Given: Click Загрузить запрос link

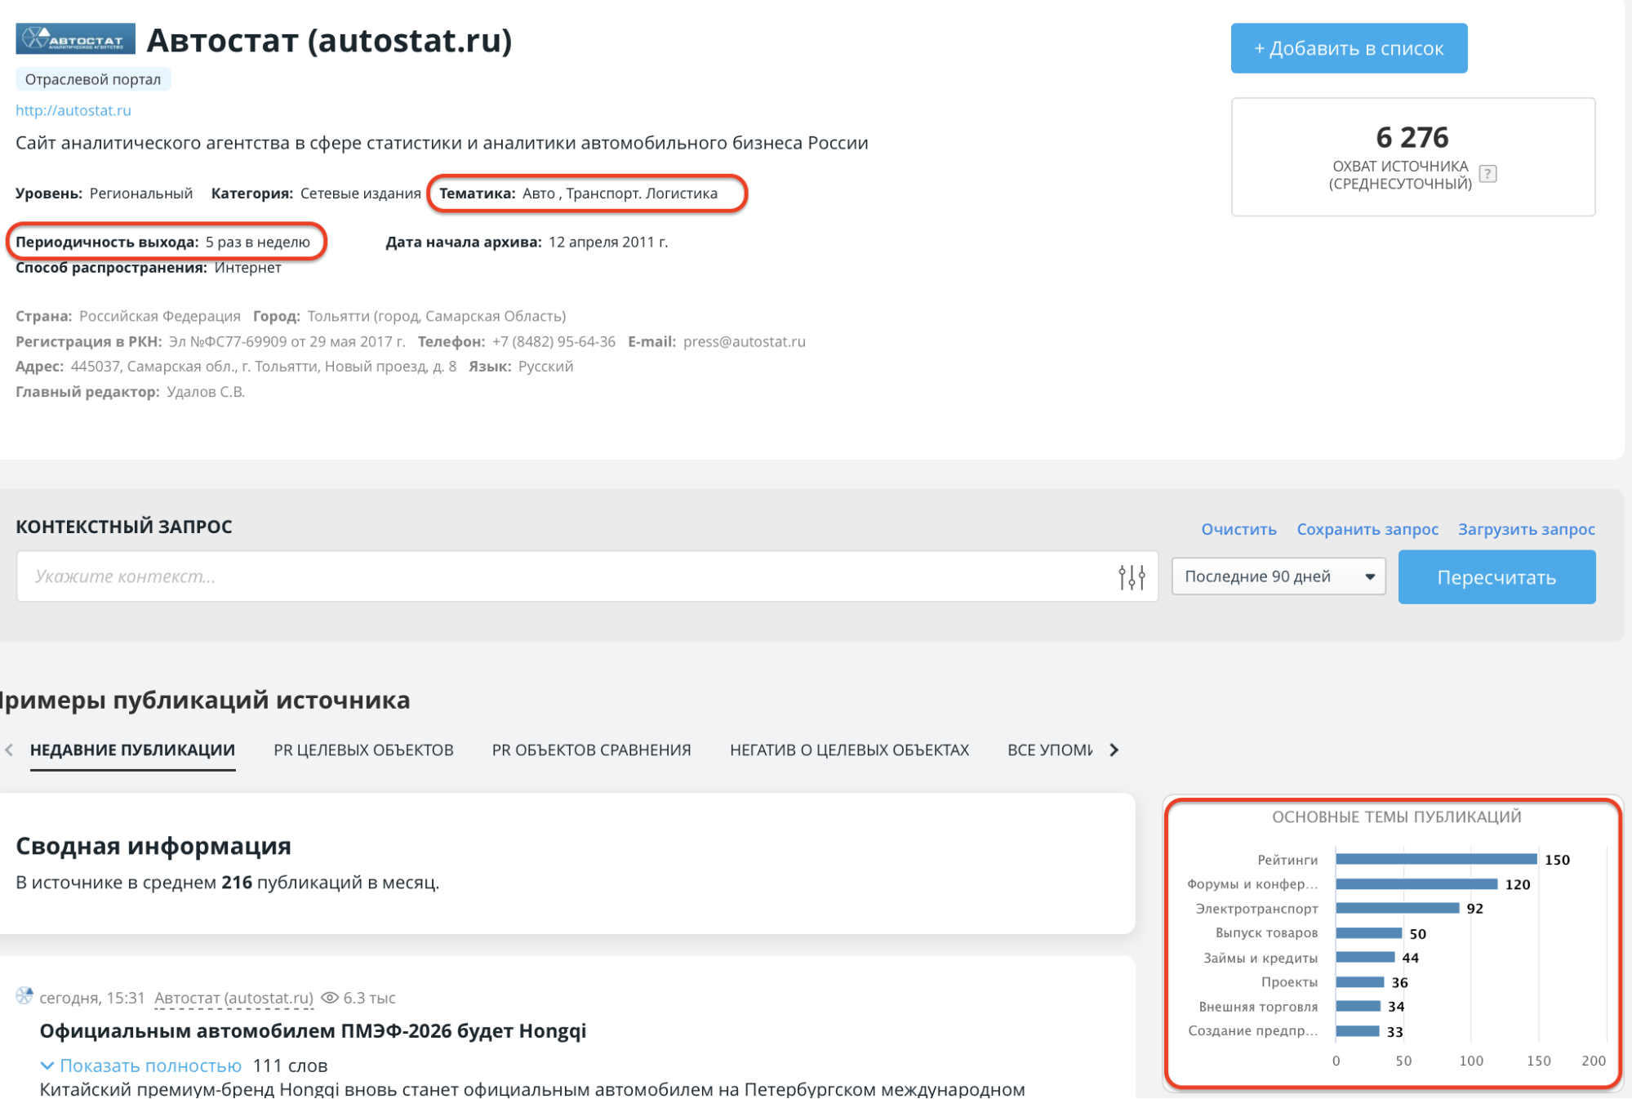Looking at the screenshot, I should tap(1526, 529).
